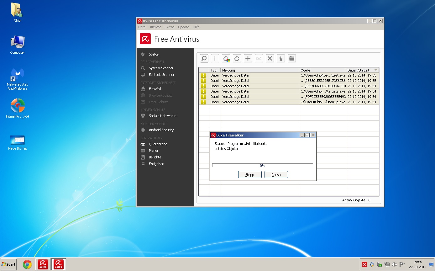Click Stopp in Luke Filewalker dialog
The image size is (435, 271).
click(250, 175)
